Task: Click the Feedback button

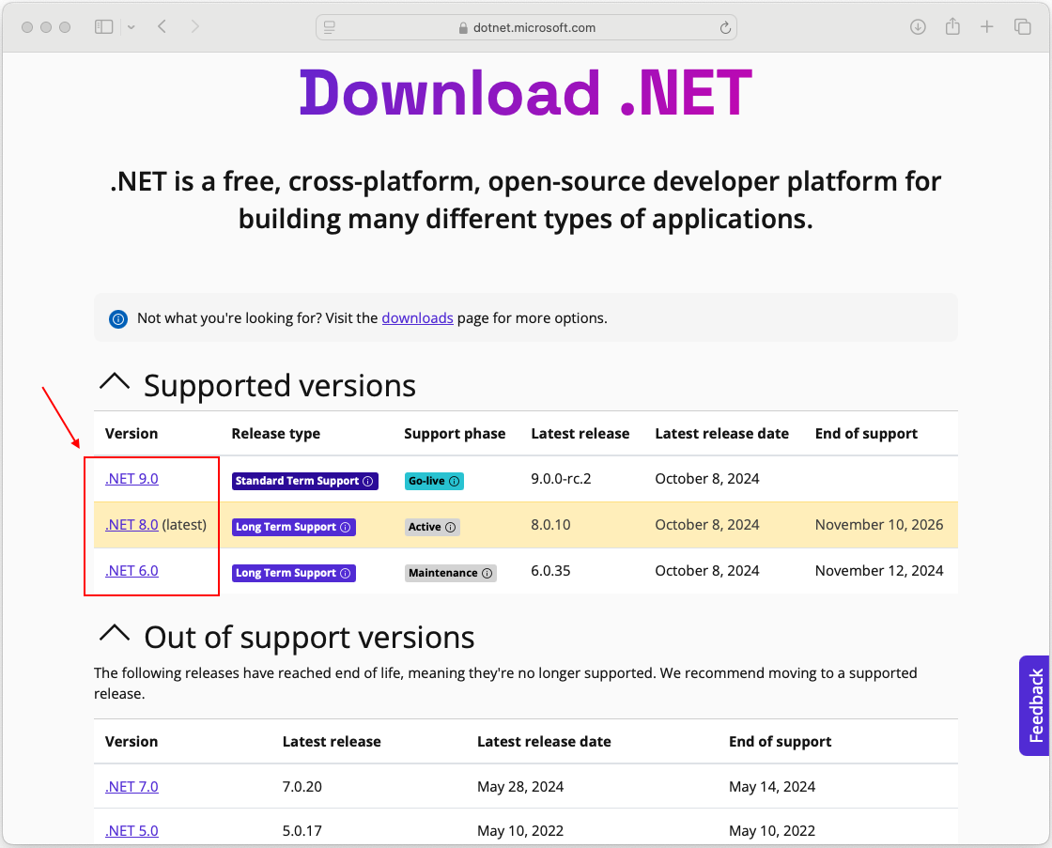Action: (1036, 705)
